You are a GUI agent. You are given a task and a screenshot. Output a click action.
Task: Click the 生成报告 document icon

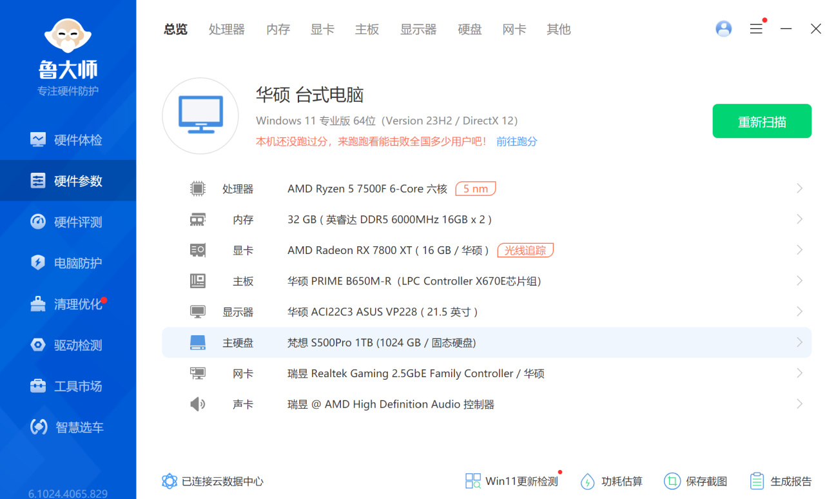click(757, 481)
